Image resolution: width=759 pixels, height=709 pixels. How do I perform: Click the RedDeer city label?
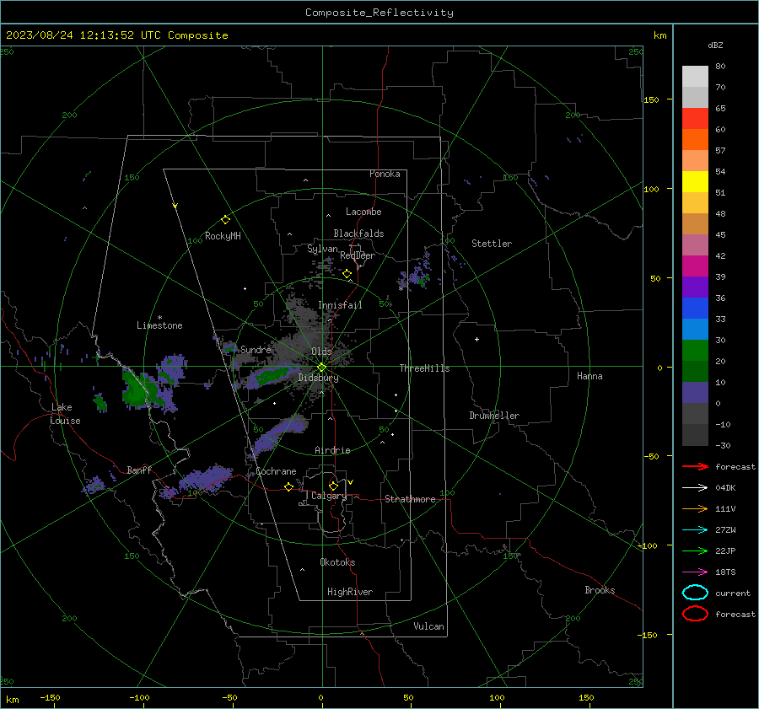(358, 255)
